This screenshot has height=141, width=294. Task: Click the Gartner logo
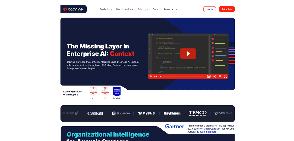[x=174, y=127]
